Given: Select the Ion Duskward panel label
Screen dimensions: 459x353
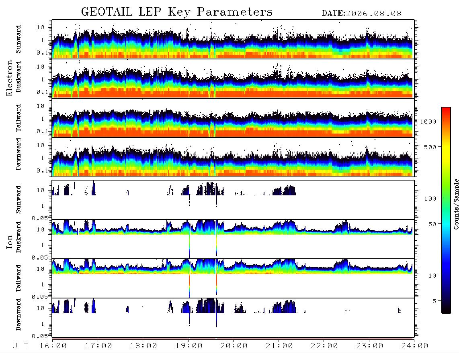Looking at the screenshot, I should pos(18,237).
